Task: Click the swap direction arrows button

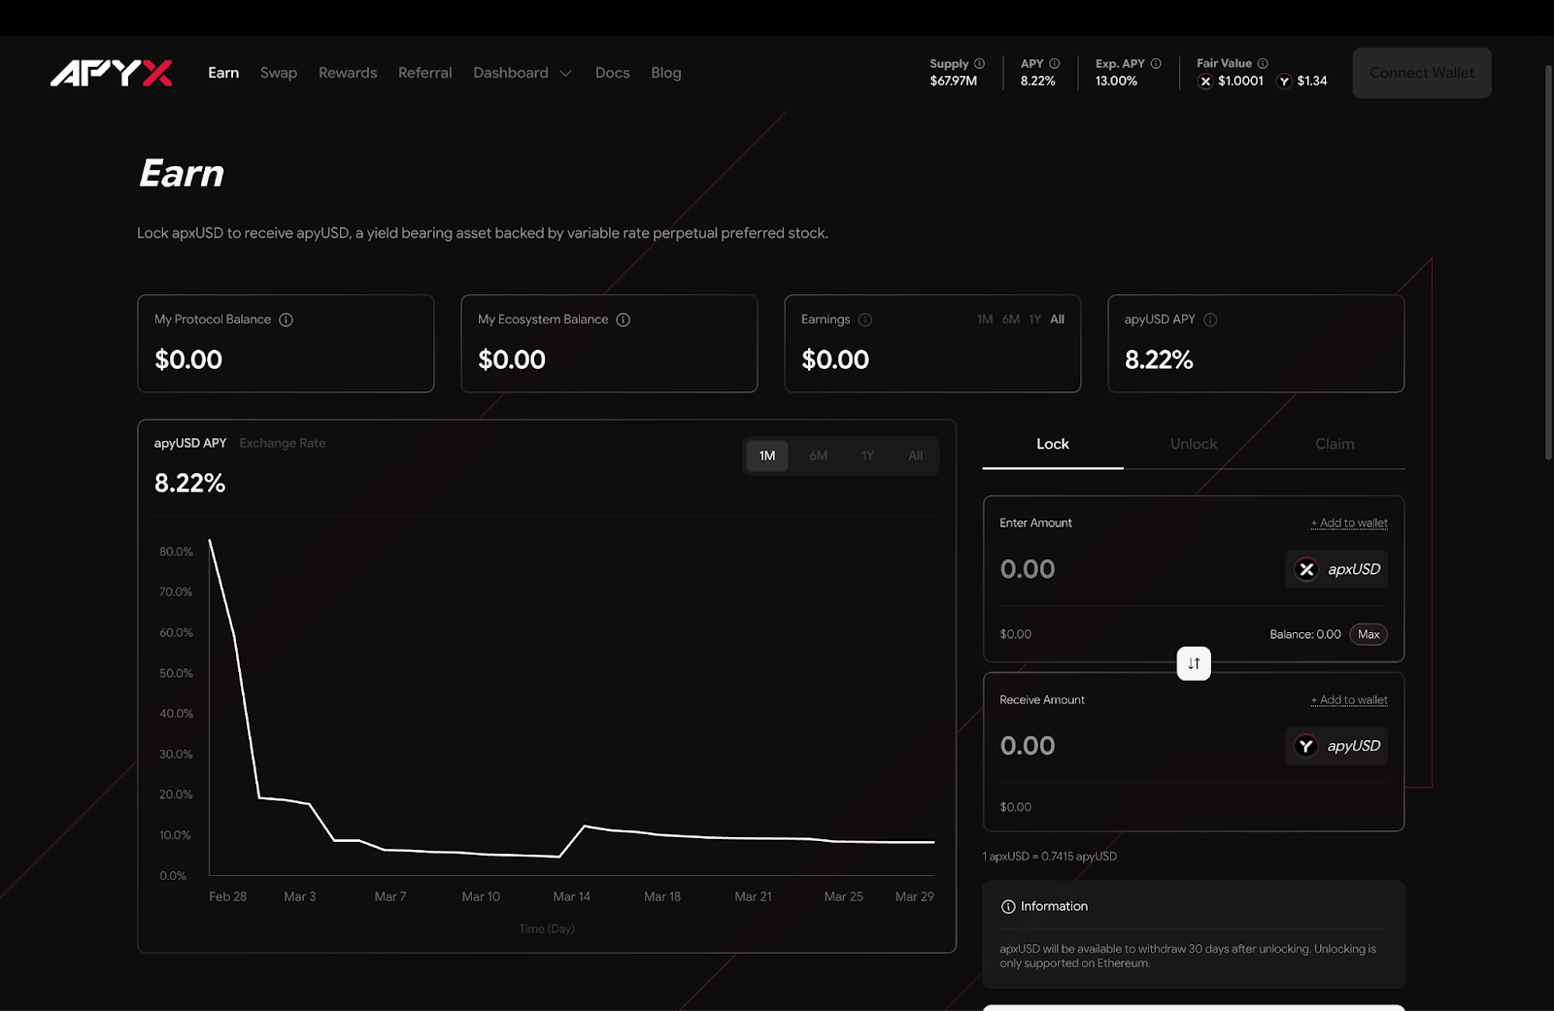Action: coord(1194,663)
